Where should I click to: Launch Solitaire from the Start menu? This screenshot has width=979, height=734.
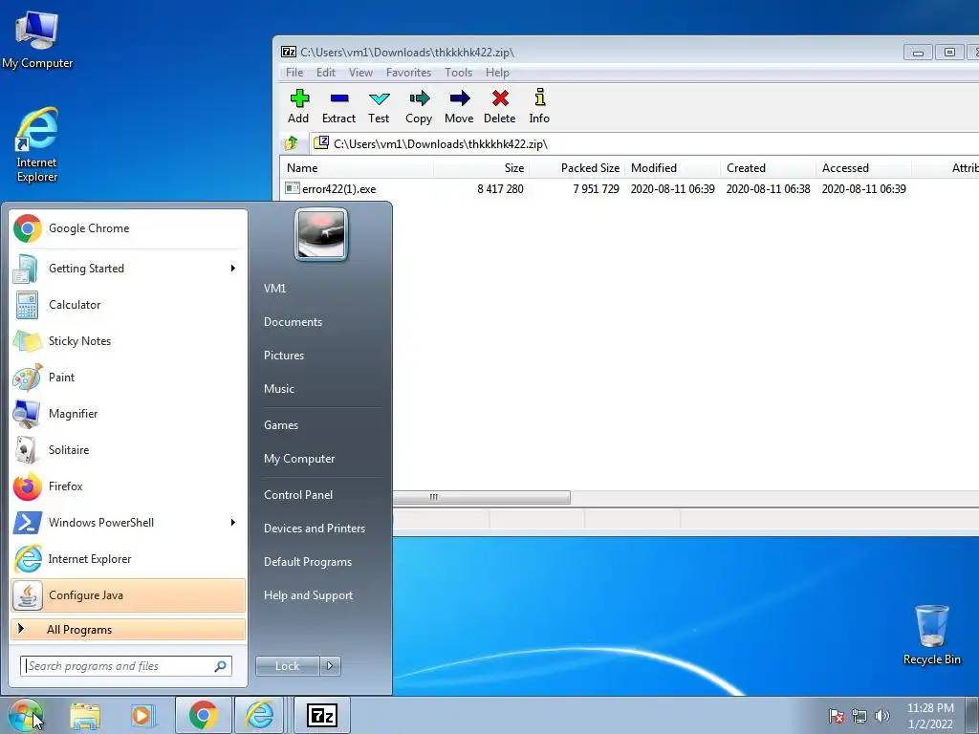pyautogui.click(x=128, y=450)
